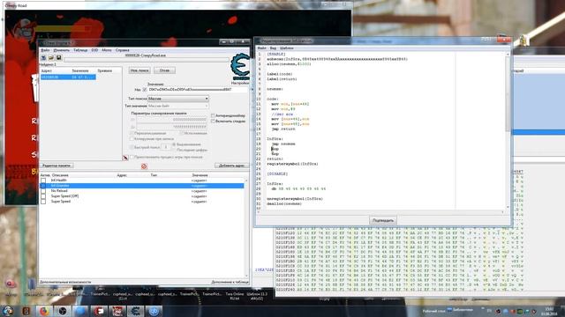Open the File menu in script editor
This screenshot has height=317, width=565.
[262, 48]
